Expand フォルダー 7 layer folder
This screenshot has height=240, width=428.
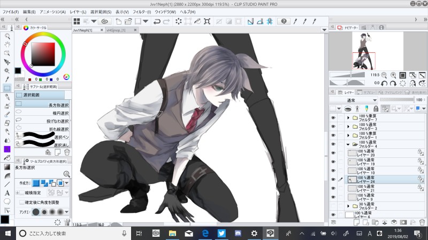(348, 118)
